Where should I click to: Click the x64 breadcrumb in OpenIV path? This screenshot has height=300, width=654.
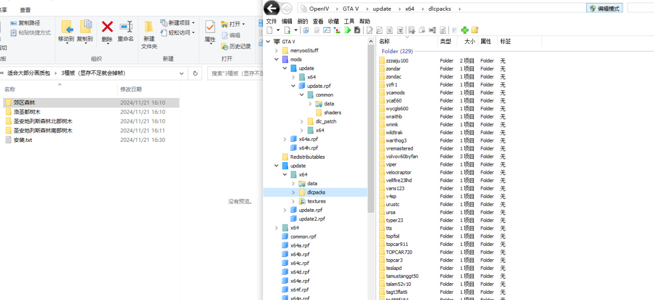pos(410,9)
